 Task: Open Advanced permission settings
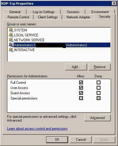[98, 118]
